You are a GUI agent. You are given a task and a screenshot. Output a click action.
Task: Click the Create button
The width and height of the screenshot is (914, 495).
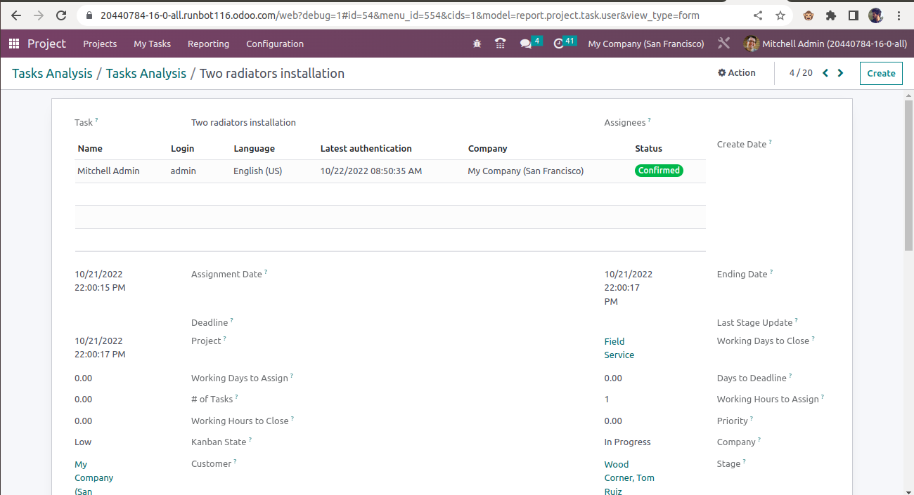pos(880,72)
